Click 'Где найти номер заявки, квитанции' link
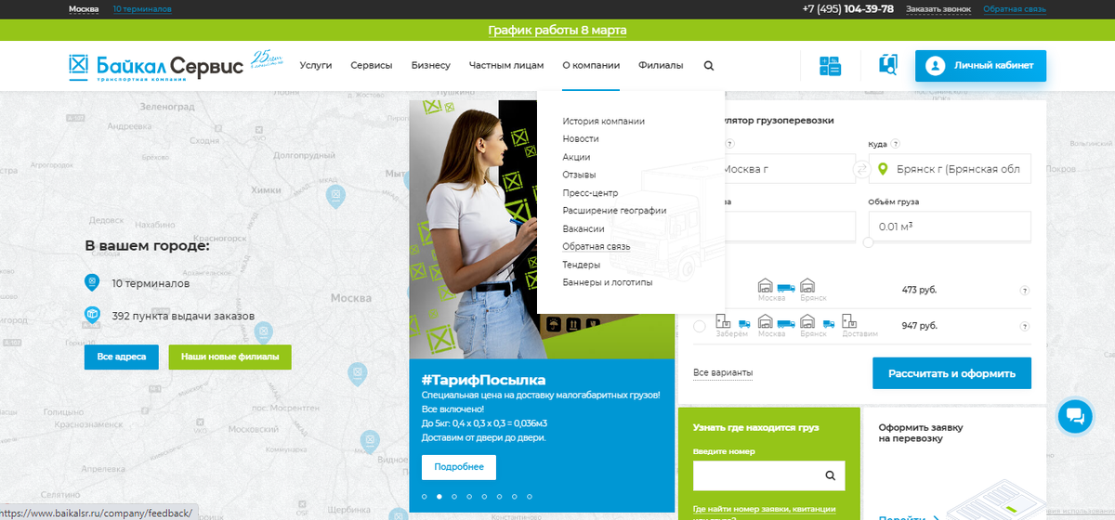 764,511
